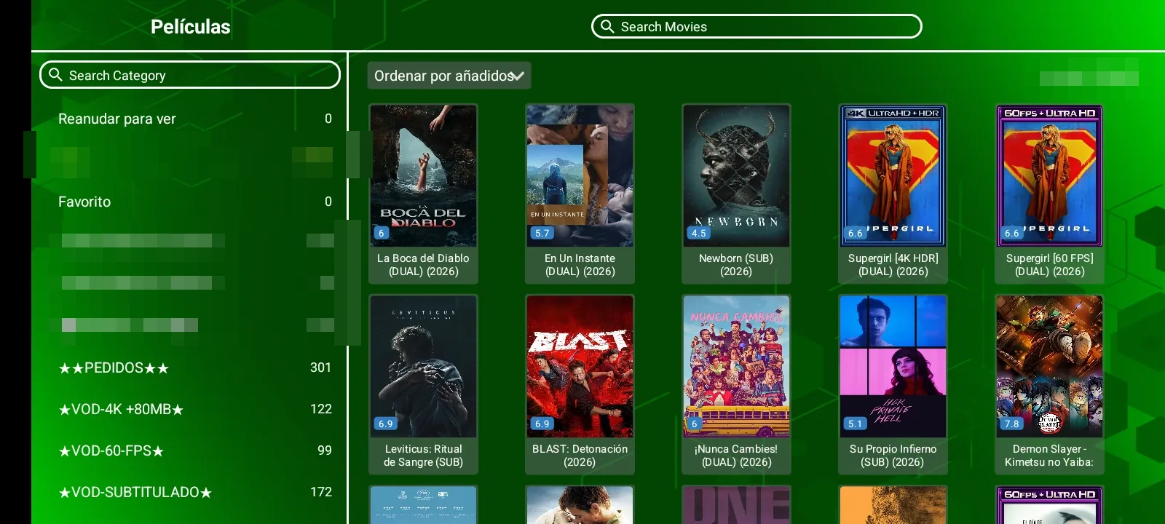Click the 172 count beside VOD-SUBTITULADO
The width and height of the screenshot is (1165, 524).
[x=320, y=492]
